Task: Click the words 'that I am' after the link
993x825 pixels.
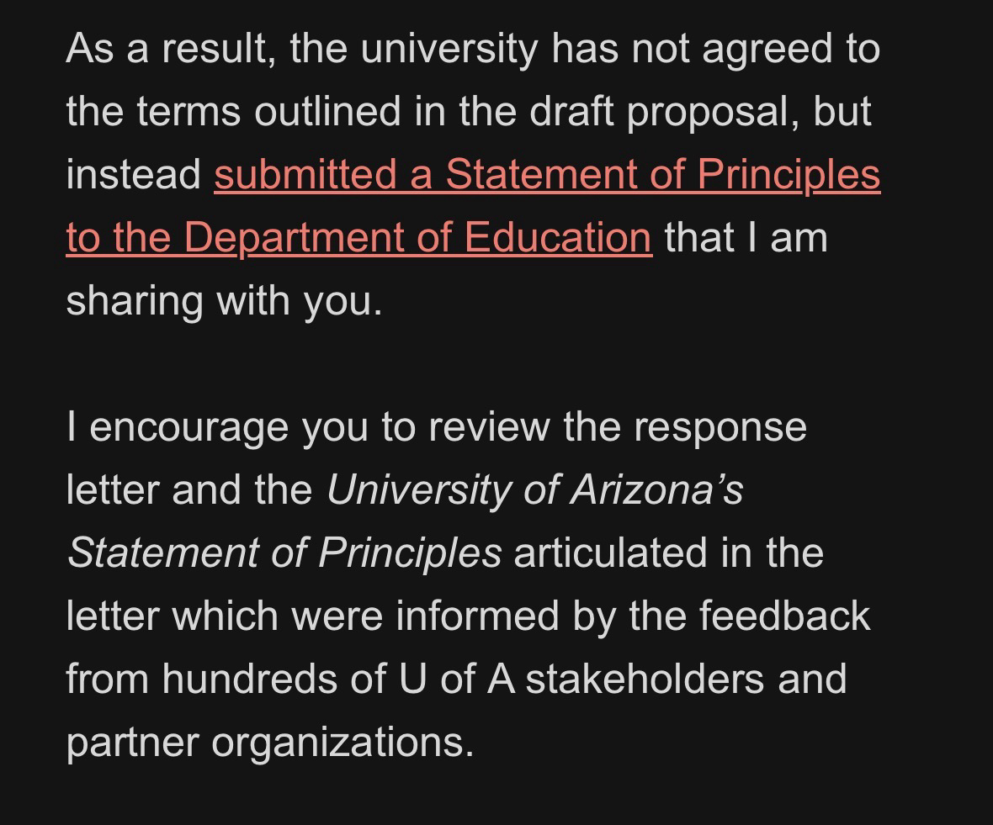Action: pos(746,237)
